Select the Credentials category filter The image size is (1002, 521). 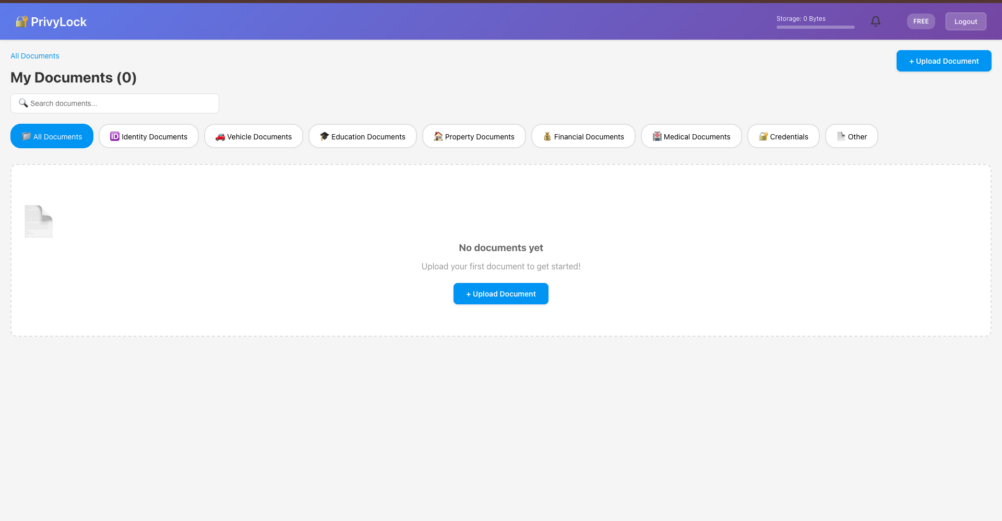click(x=783, y=136)
